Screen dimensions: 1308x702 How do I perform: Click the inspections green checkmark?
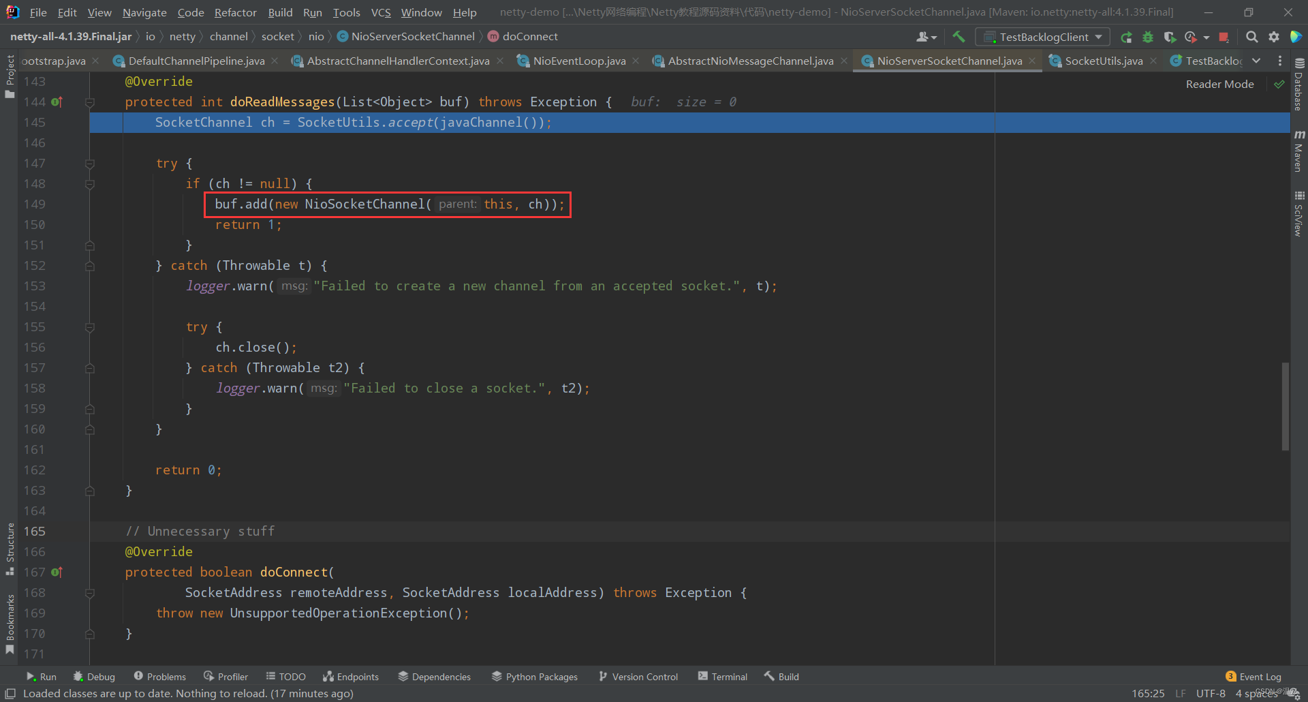pyautogui.click(x=1279, y=84)
